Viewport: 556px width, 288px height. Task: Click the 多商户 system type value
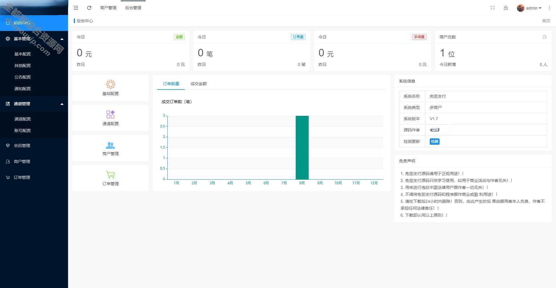pos(436,107)
